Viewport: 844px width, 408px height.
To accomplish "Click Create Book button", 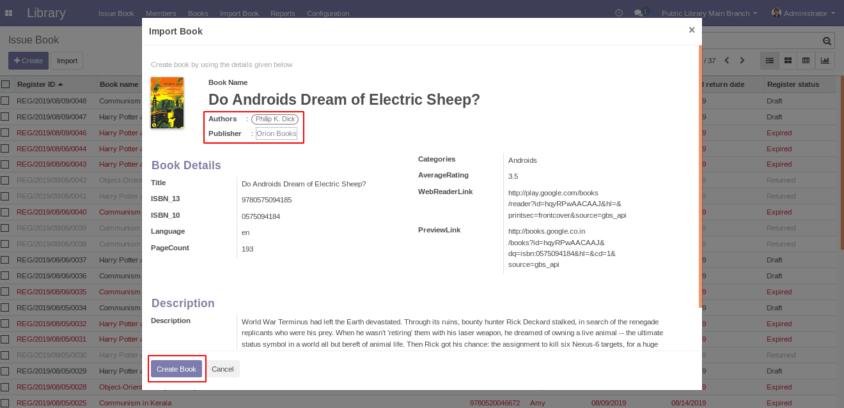I will tap(176, 369).
